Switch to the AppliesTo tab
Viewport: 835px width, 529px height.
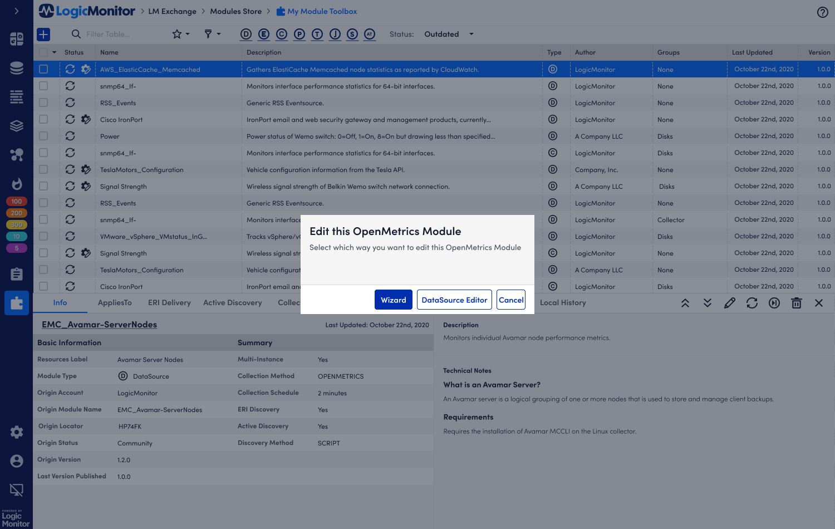click(x=115, y=303)
